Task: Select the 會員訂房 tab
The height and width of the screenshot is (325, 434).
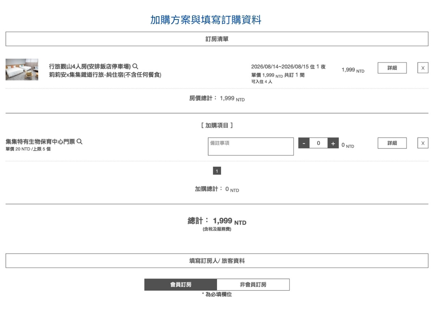Action: pyautogui.click(x=180, y=284)
